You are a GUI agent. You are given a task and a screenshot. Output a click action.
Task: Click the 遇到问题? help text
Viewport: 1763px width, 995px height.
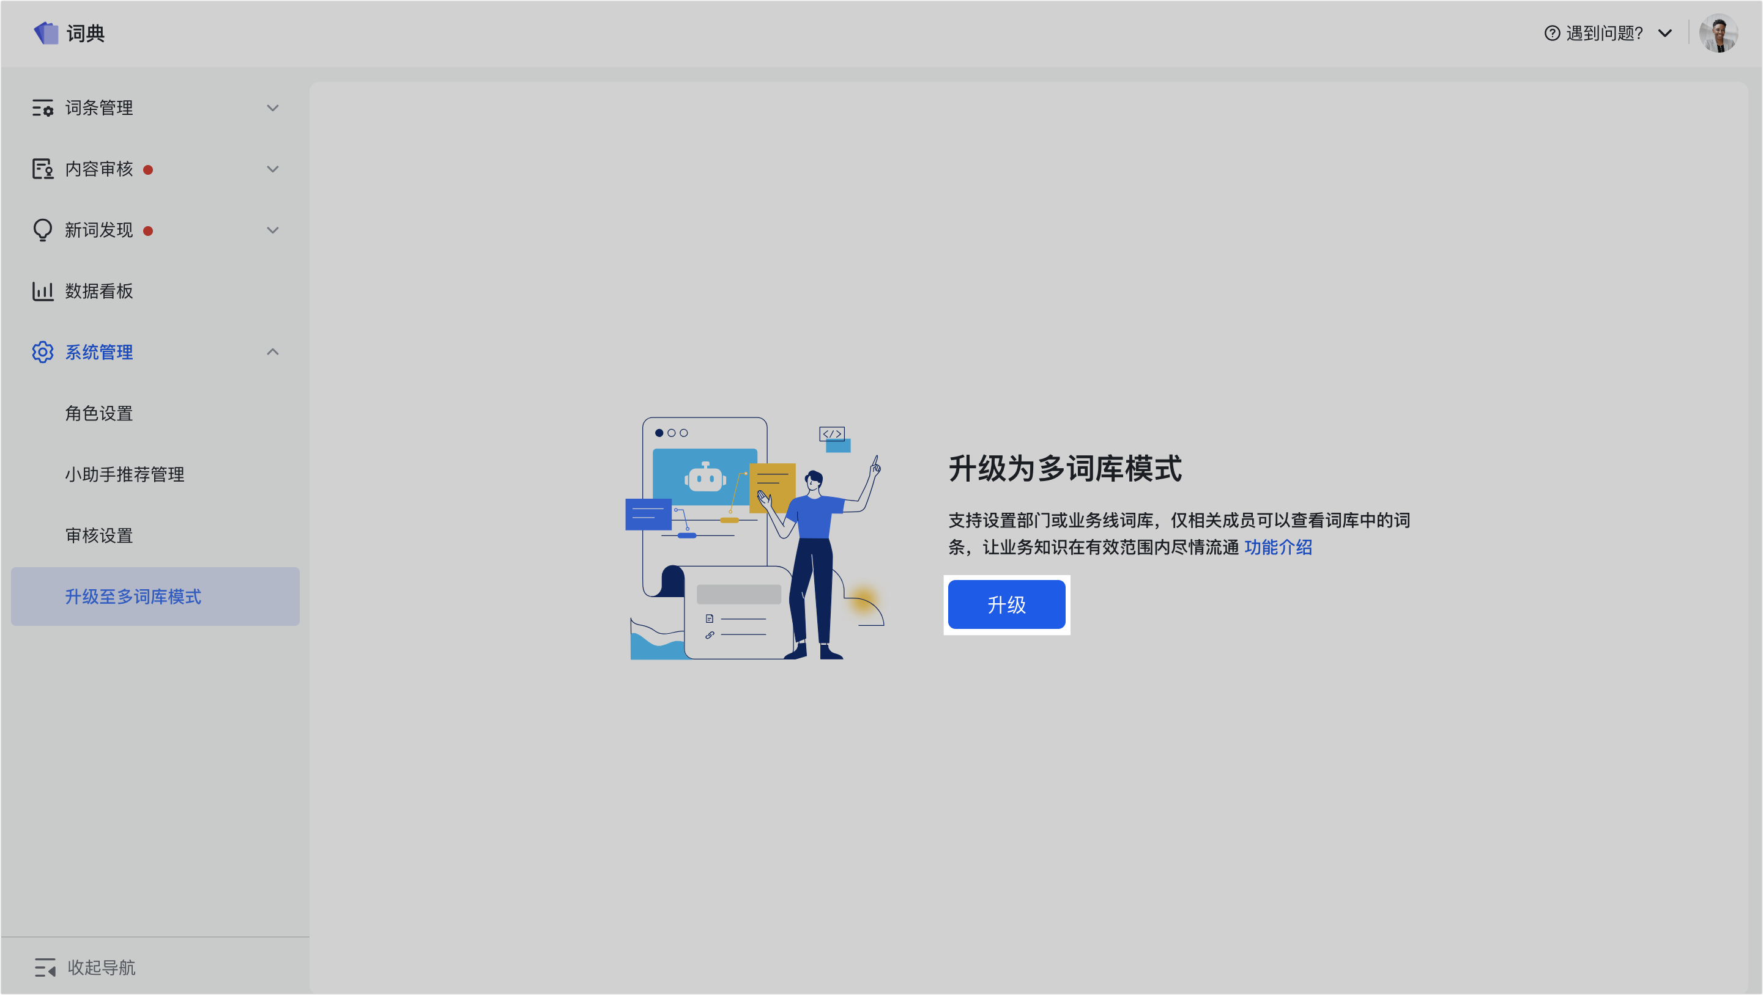[1605, 33]
